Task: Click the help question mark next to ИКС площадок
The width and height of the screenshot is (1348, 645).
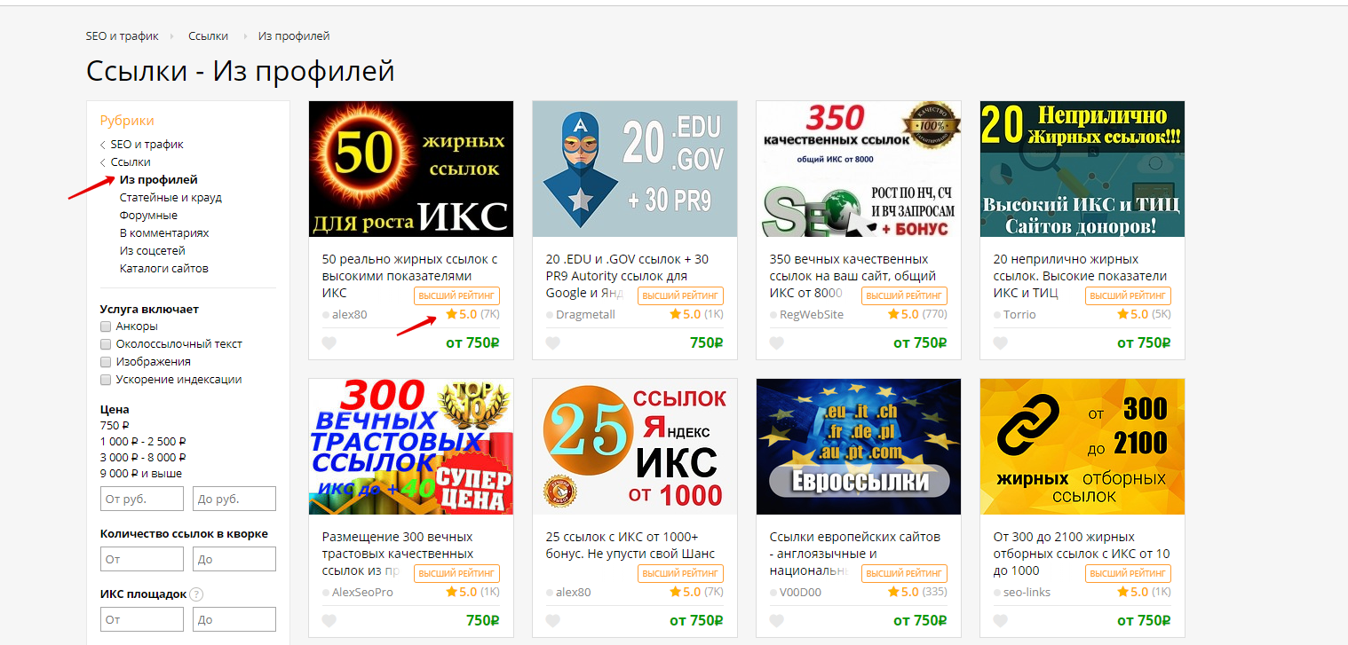Action: pos(196,594)
